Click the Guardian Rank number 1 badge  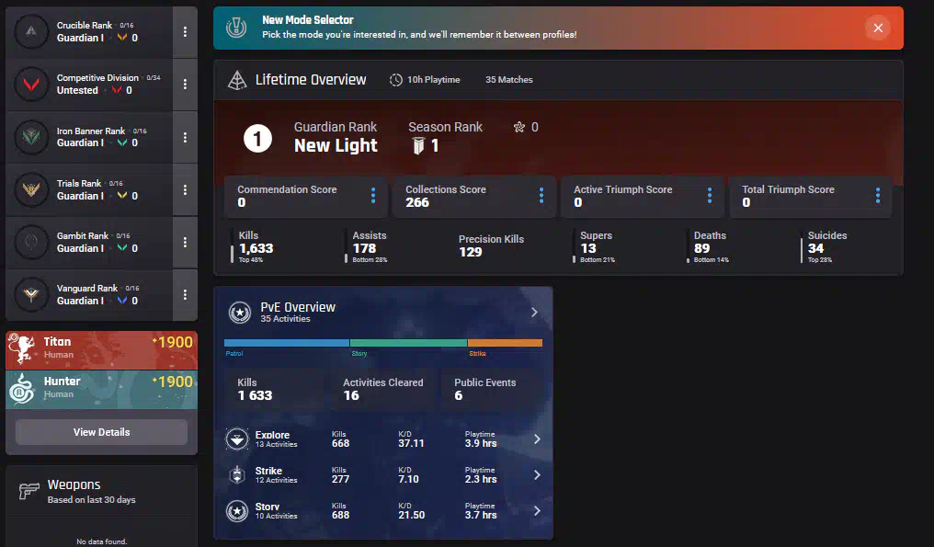258,138
